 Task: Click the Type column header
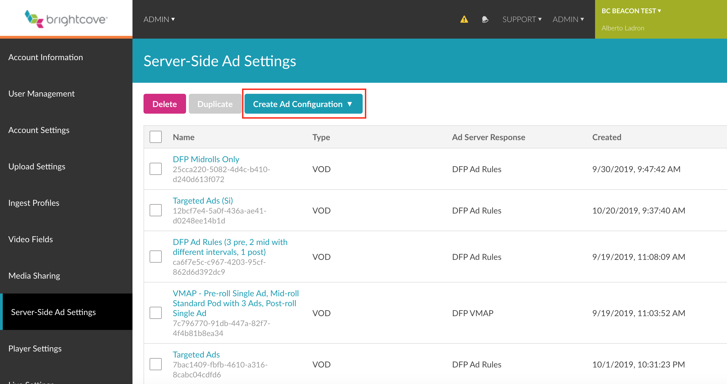(x=321, y=137)
